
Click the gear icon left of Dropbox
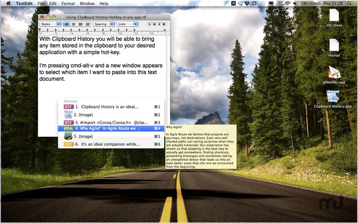240,4
